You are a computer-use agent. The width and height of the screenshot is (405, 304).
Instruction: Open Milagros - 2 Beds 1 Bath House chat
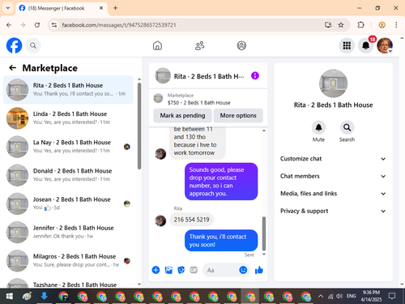pos(68,260)
